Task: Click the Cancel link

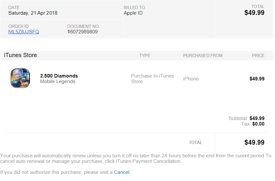Action: [x=122, y=172]
